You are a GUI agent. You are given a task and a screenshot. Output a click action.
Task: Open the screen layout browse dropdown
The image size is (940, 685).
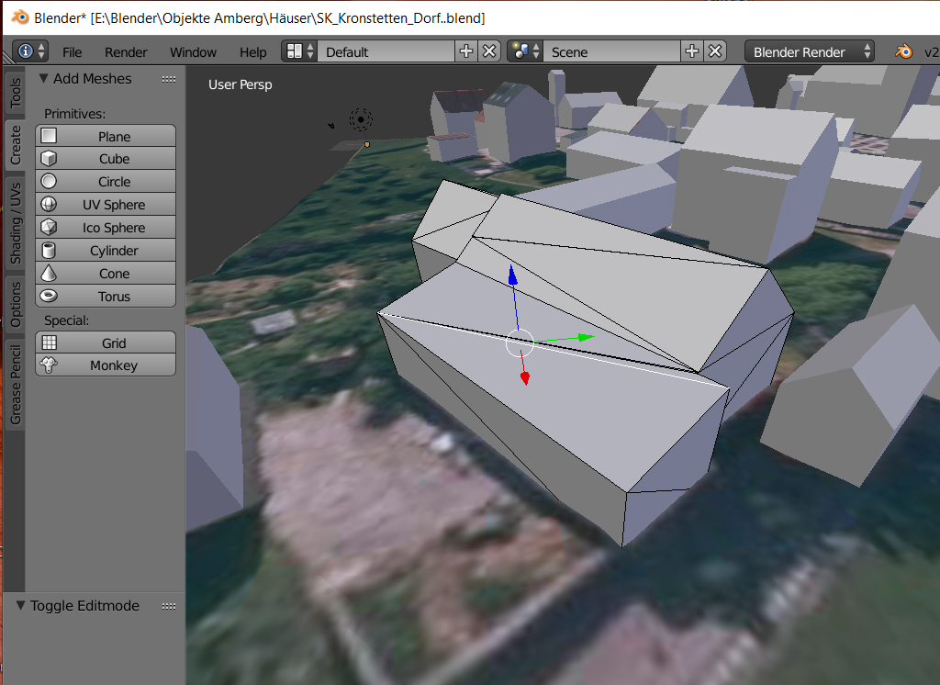click(296, 52)
